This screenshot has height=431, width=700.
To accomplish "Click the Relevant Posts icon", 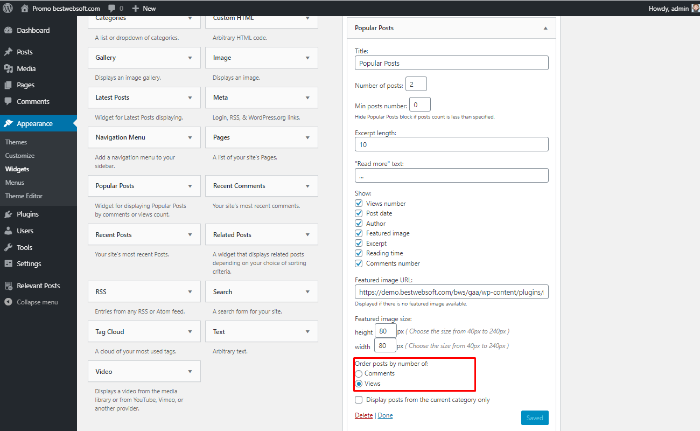I will point(8,286).
